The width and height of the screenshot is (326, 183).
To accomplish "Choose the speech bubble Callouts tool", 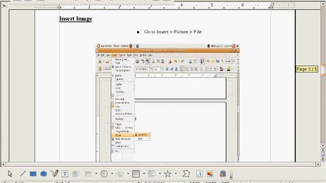I will [x=75, y=174].
